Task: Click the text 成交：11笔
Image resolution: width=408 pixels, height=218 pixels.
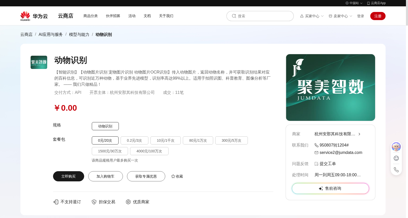Action: 173,93
